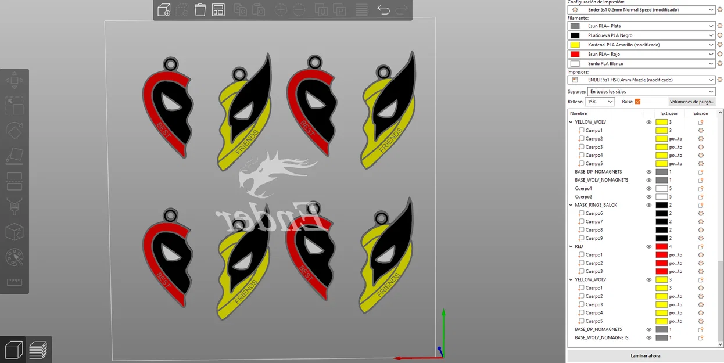
Task: Open the Soportes dropdown
Action: click(x=651, y=92)
